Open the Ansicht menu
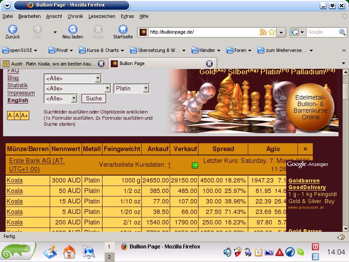 [x=54, y=16]
